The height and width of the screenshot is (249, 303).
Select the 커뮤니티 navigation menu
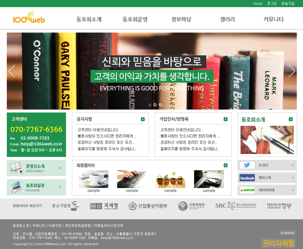click(x=273, y=19)
